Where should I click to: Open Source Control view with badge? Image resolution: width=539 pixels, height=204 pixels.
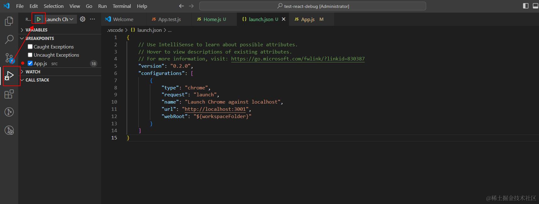(x=9, y=58)
